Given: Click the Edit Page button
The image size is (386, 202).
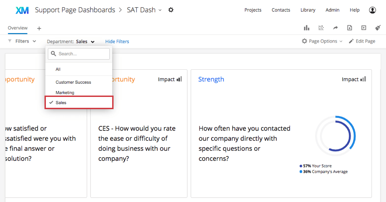Looking at the screenshot, I should 362,41.
